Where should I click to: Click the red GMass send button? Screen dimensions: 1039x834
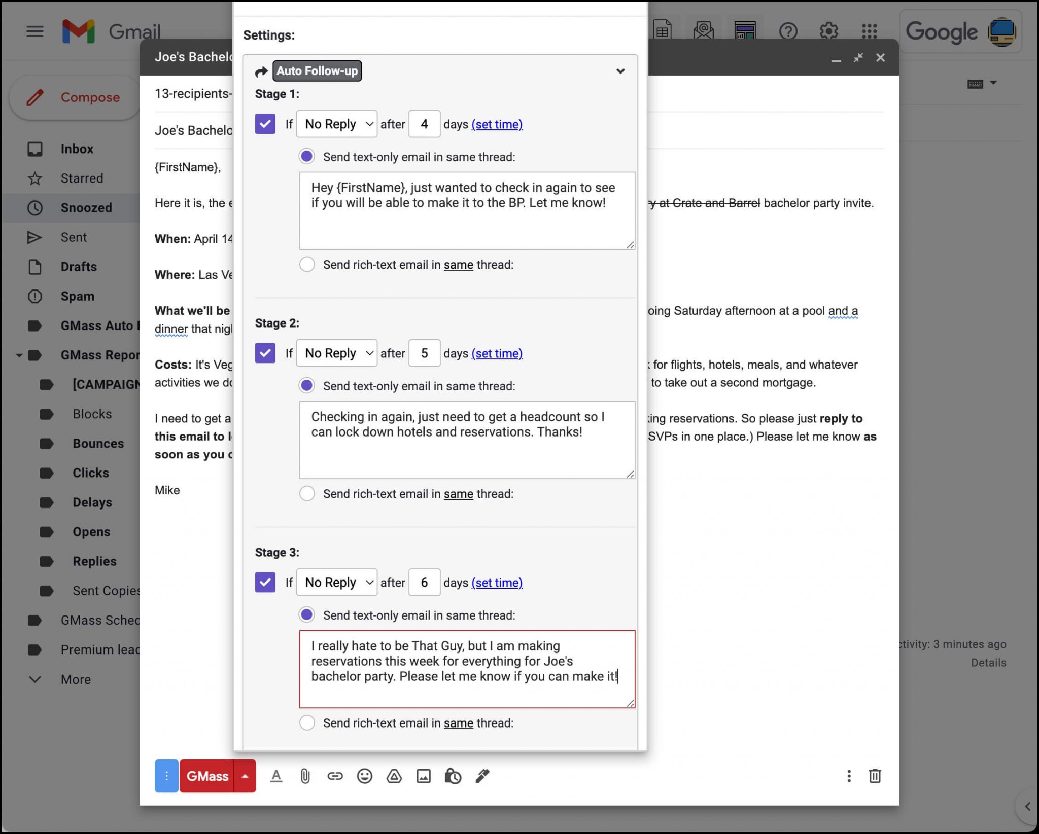coord(207,776)
